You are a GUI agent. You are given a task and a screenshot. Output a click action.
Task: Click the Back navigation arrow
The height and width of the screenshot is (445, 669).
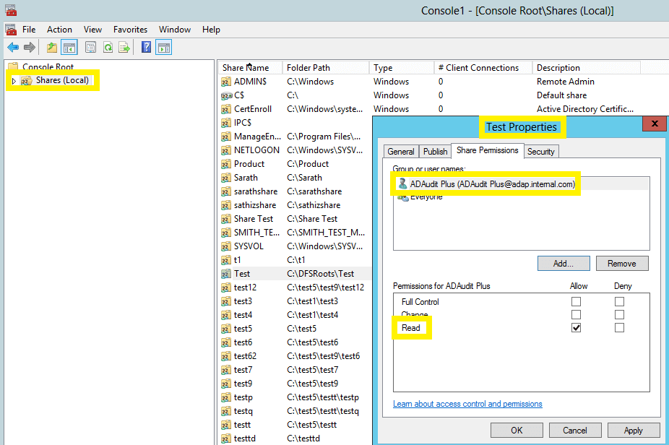[x=13, y=47]
